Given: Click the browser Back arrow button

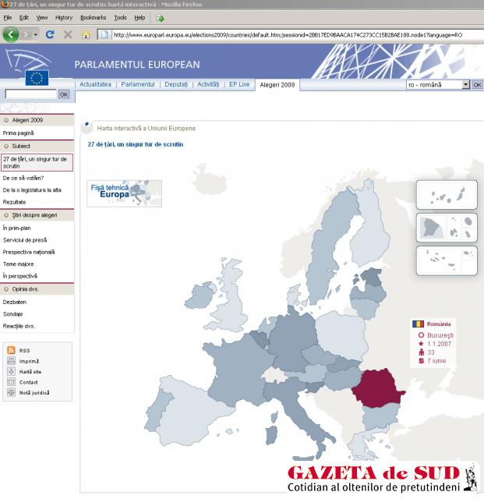Looking at the screenshot, I should (x=10, y=34).
